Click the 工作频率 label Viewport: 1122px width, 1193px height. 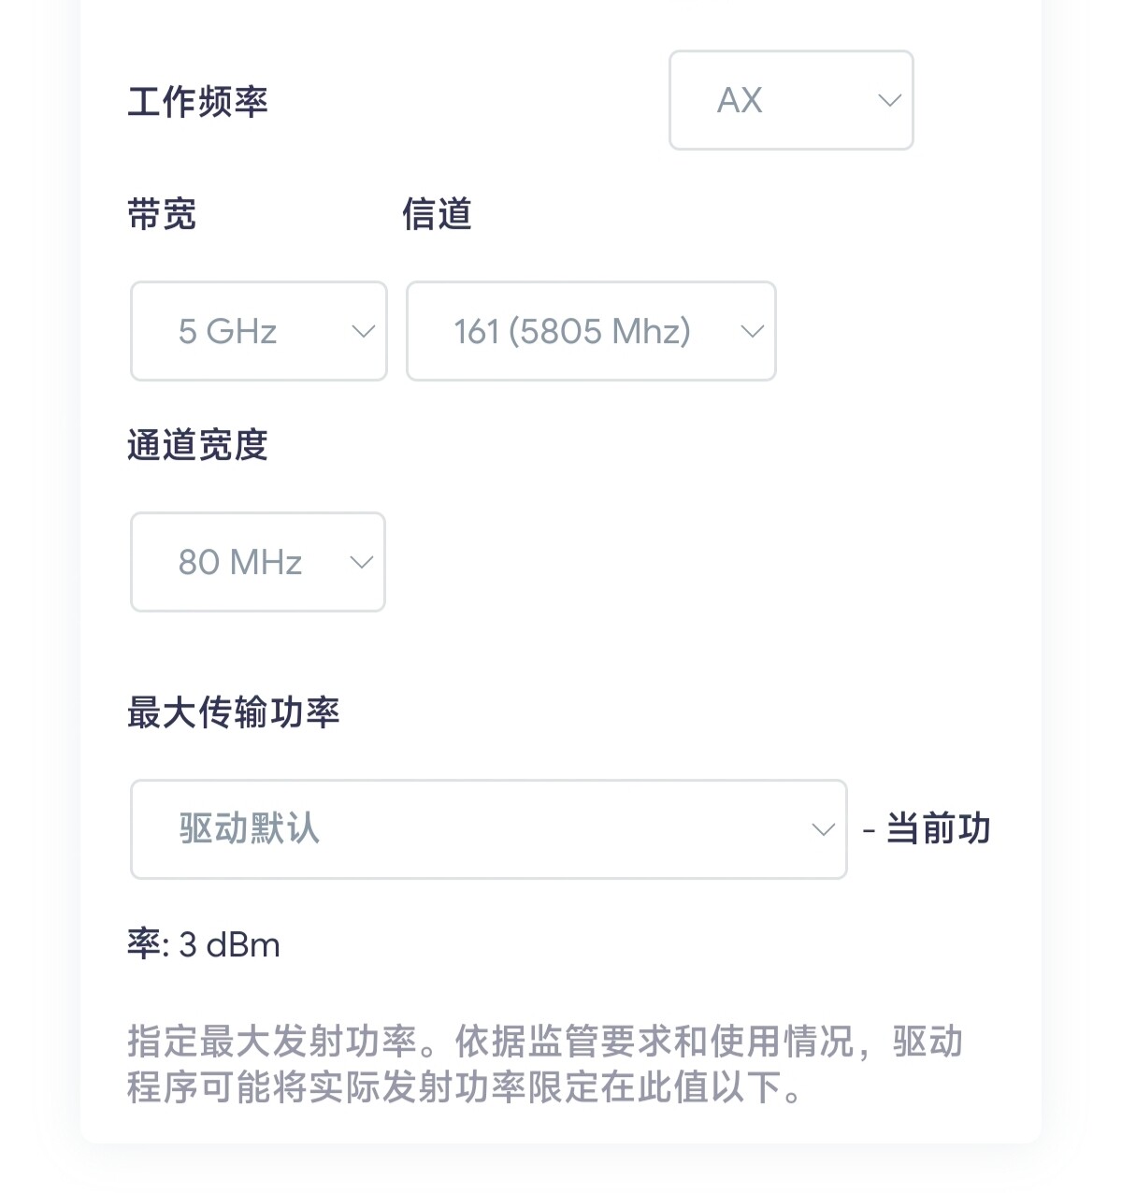(x=197, y=102)
